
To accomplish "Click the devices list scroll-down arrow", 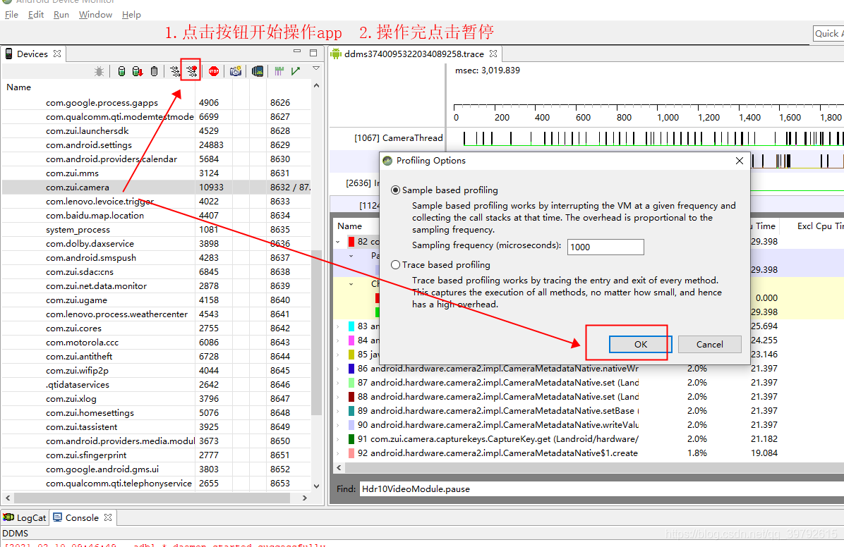I will click(316, 486).
